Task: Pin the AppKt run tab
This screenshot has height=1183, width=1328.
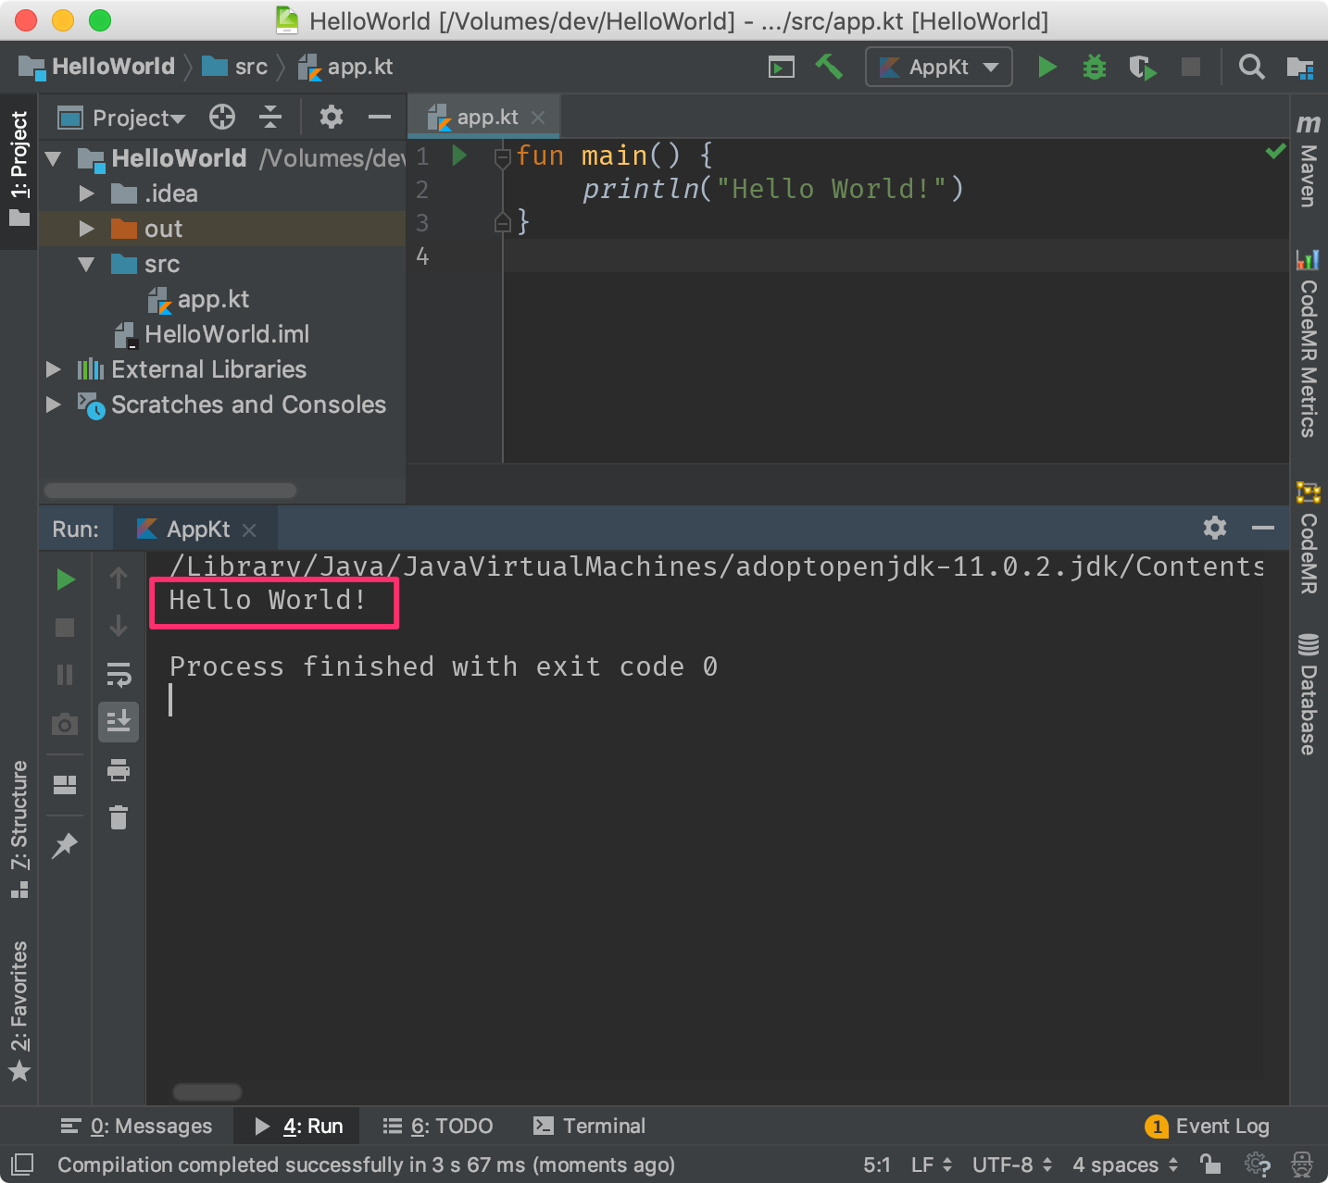Action: [x=65, y=845]
